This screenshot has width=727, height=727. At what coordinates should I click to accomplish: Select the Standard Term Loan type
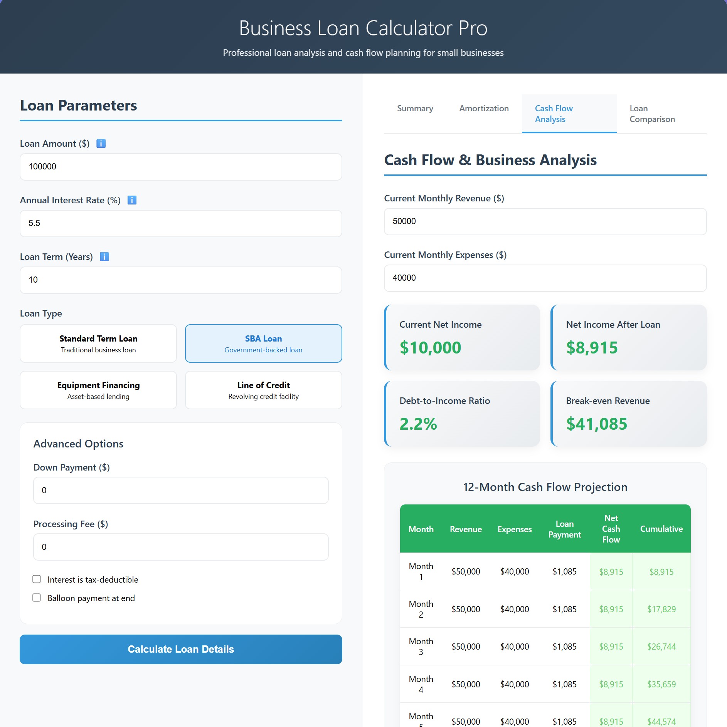tap(98, 343)
